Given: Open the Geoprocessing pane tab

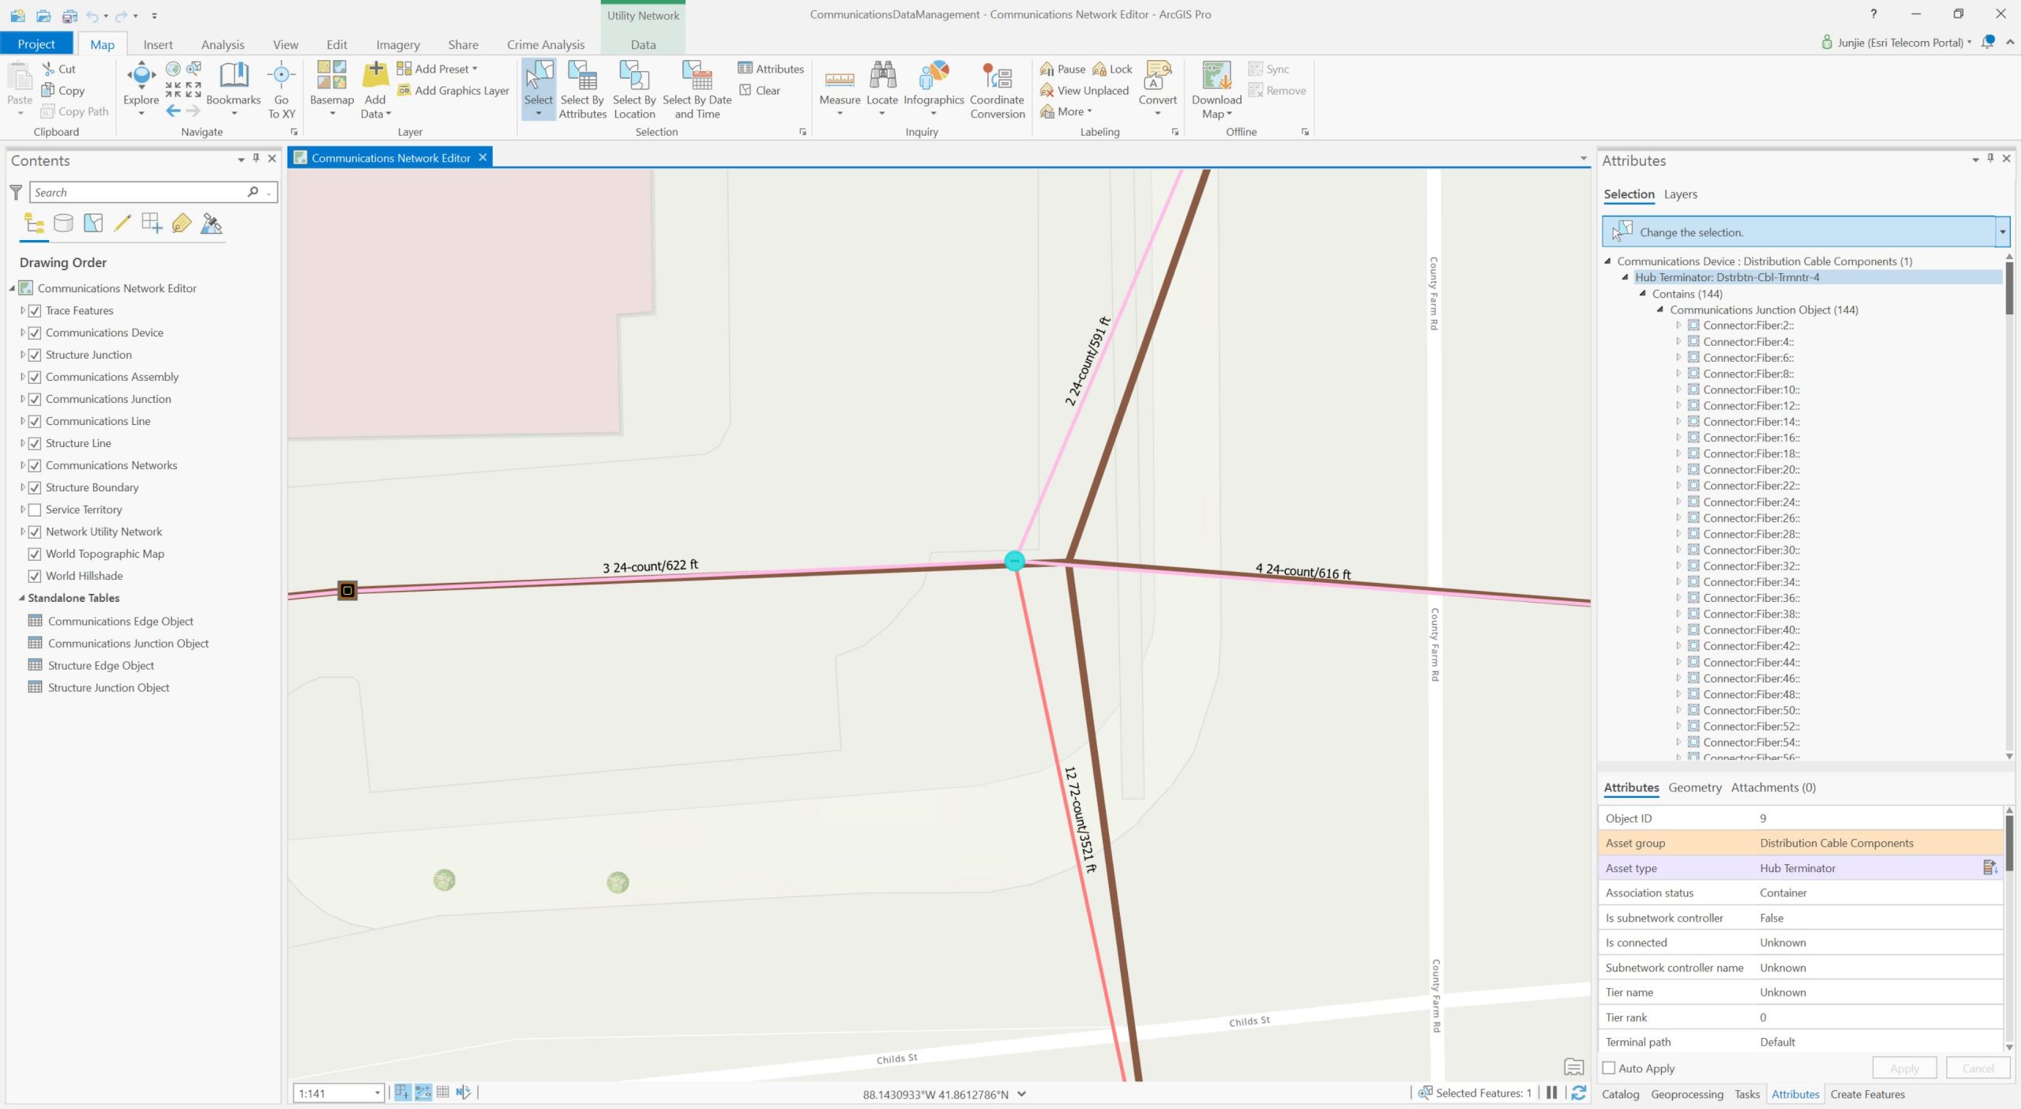Looking at the screenshot, I should tap(1687, 1094).
